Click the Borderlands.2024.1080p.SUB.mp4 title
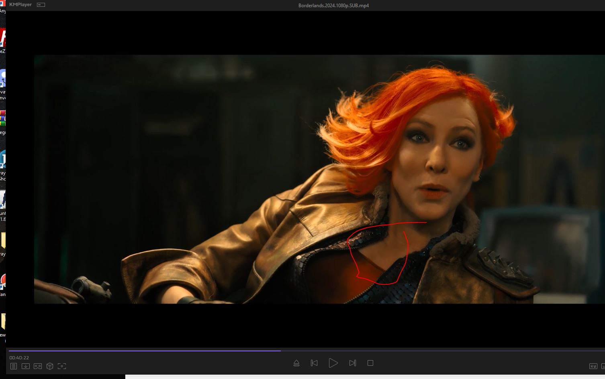 (333, 6)
